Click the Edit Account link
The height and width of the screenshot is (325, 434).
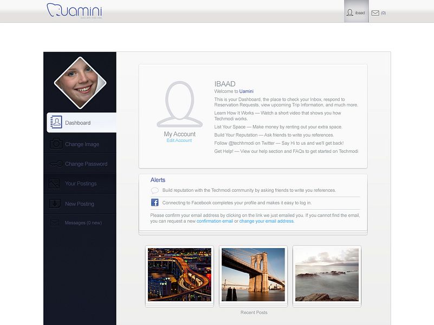pos(179,140)
